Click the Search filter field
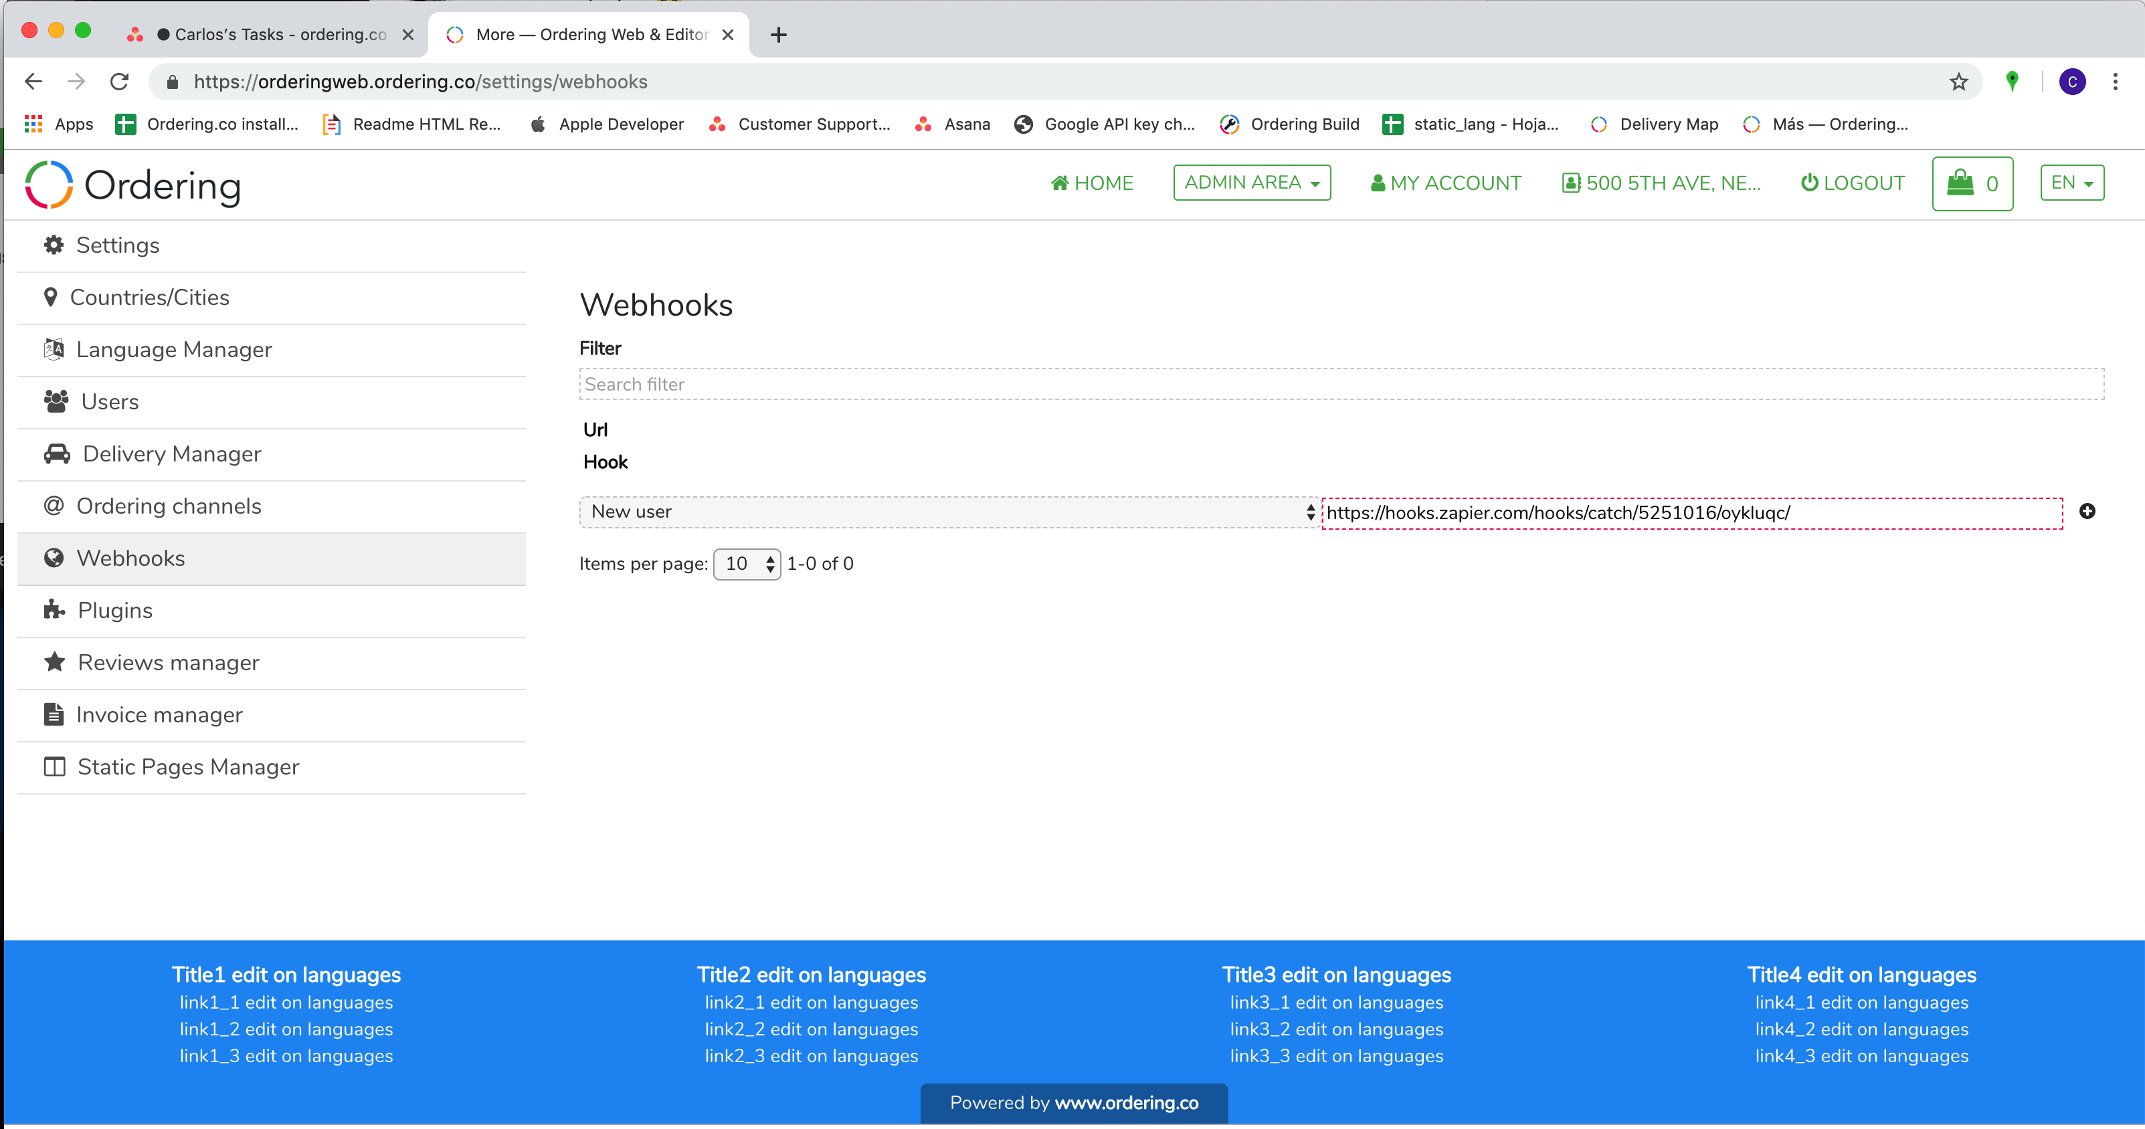Viewport: 2145px width, 1129px height. [x=1341, y=384]
